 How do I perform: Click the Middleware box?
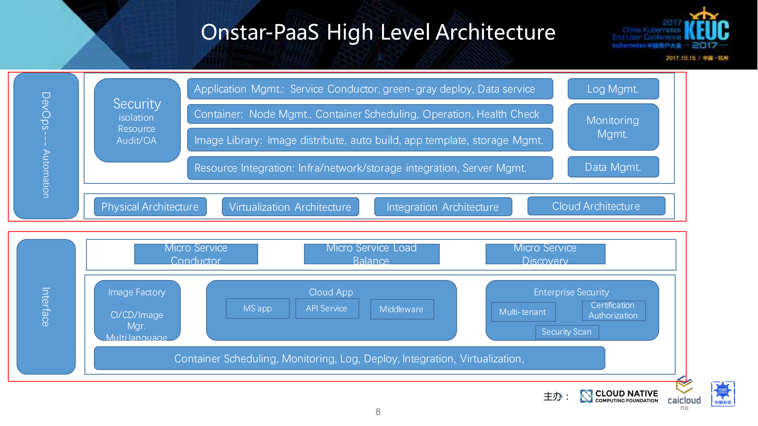(x=402, y=309)
